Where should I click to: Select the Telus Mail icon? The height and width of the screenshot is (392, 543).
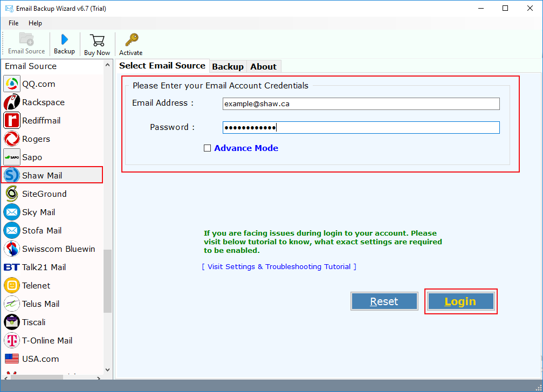(12, 304)
